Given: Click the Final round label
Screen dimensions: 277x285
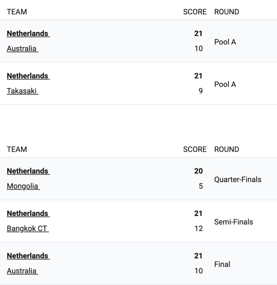Looking at the screenshot, I should click(x=222, y=264).
